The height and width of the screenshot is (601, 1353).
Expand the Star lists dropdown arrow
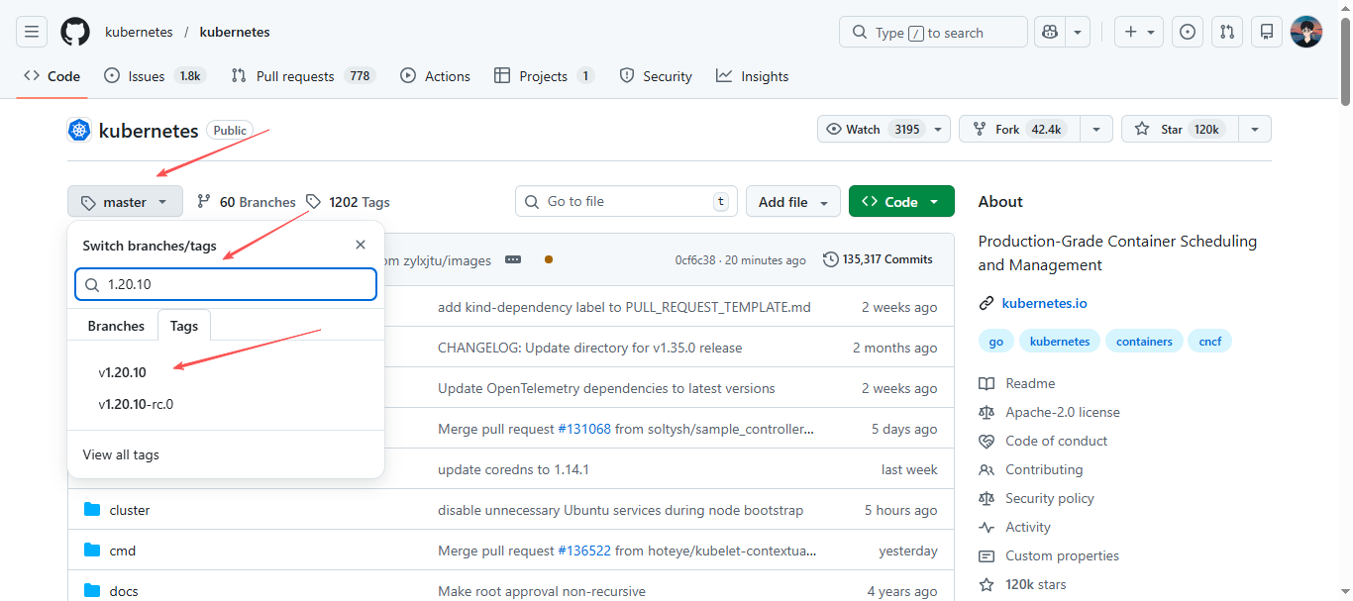(x=1255, y=129)
